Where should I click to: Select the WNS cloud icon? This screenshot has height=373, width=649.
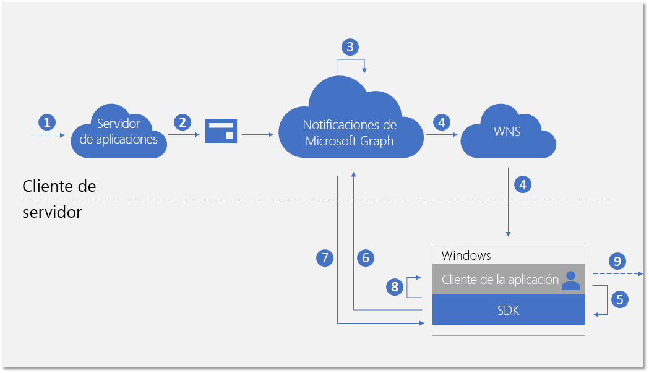coord(507,131)
